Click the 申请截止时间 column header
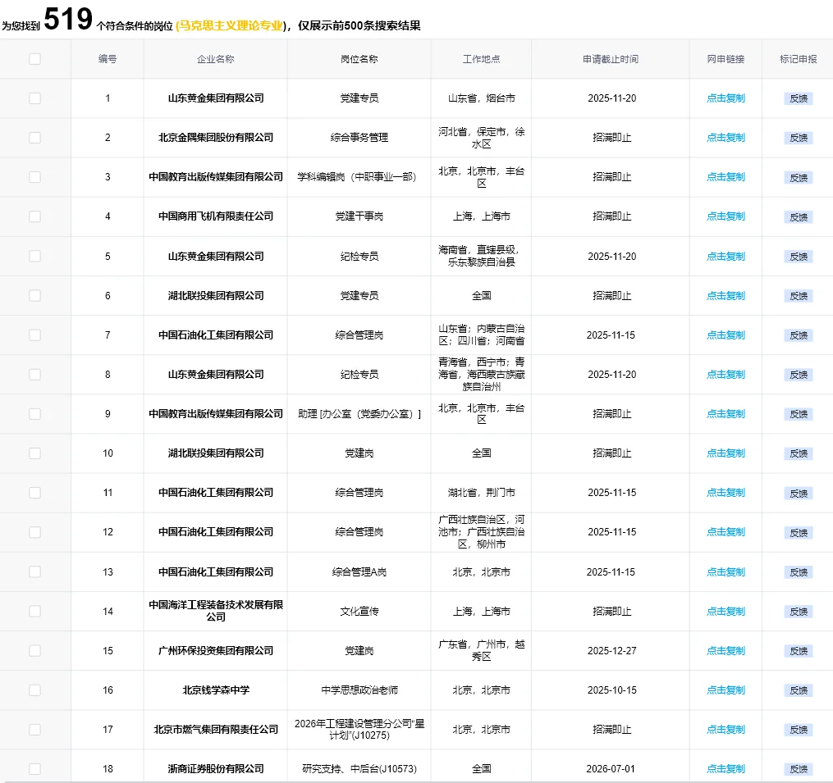The height and width of the screenshot is (783, 833). click(611, 59)
